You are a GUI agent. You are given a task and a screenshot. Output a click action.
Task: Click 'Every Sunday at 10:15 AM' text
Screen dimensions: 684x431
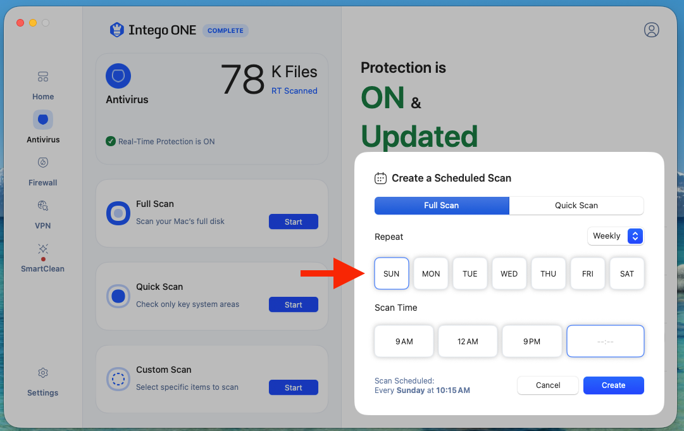[422, 390]
